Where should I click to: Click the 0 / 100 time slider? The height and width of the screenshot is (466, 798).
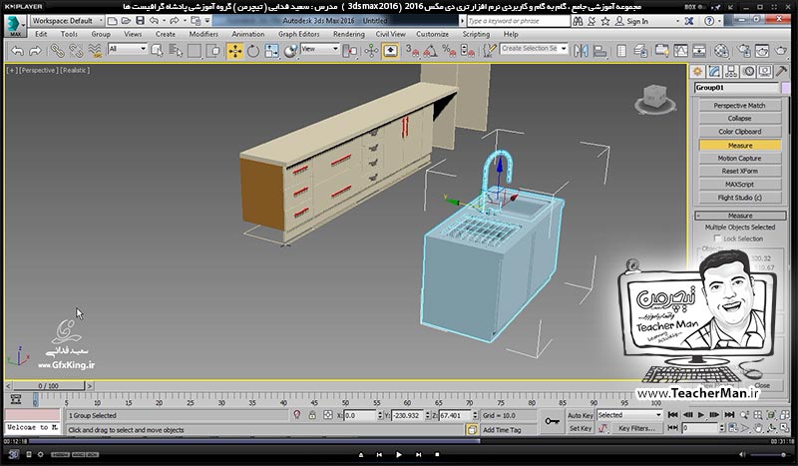coord(48,386)
